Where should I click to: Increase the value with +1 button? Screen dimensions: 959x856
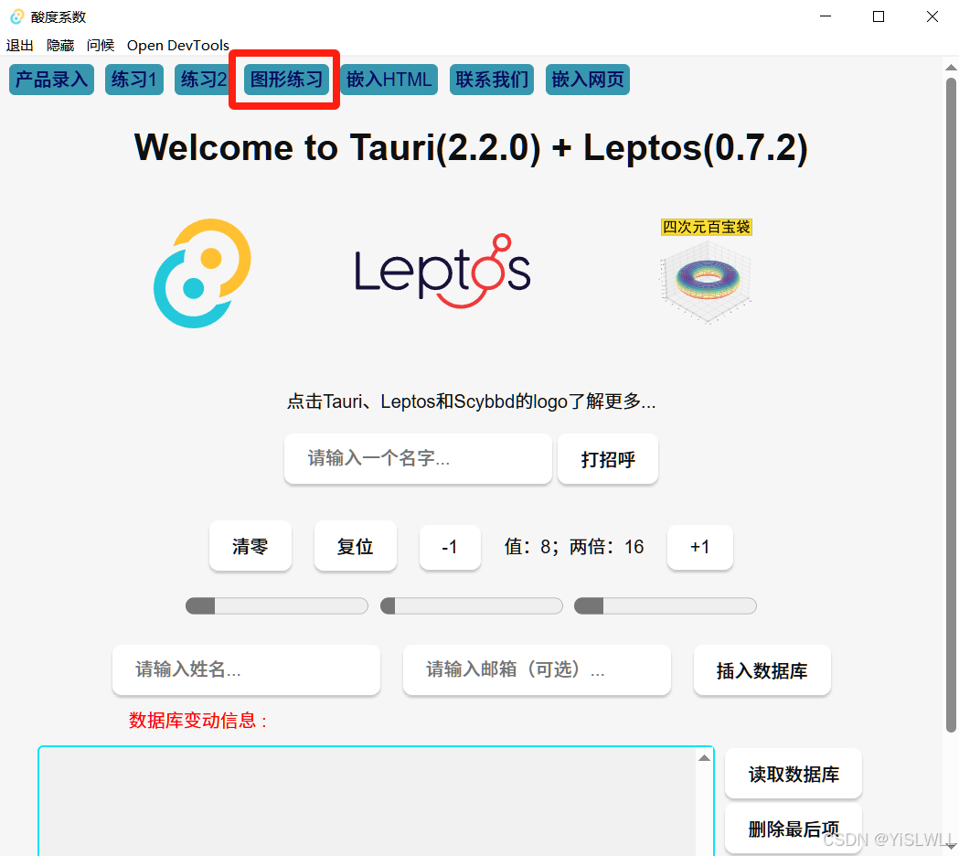[x=700, y=547]
